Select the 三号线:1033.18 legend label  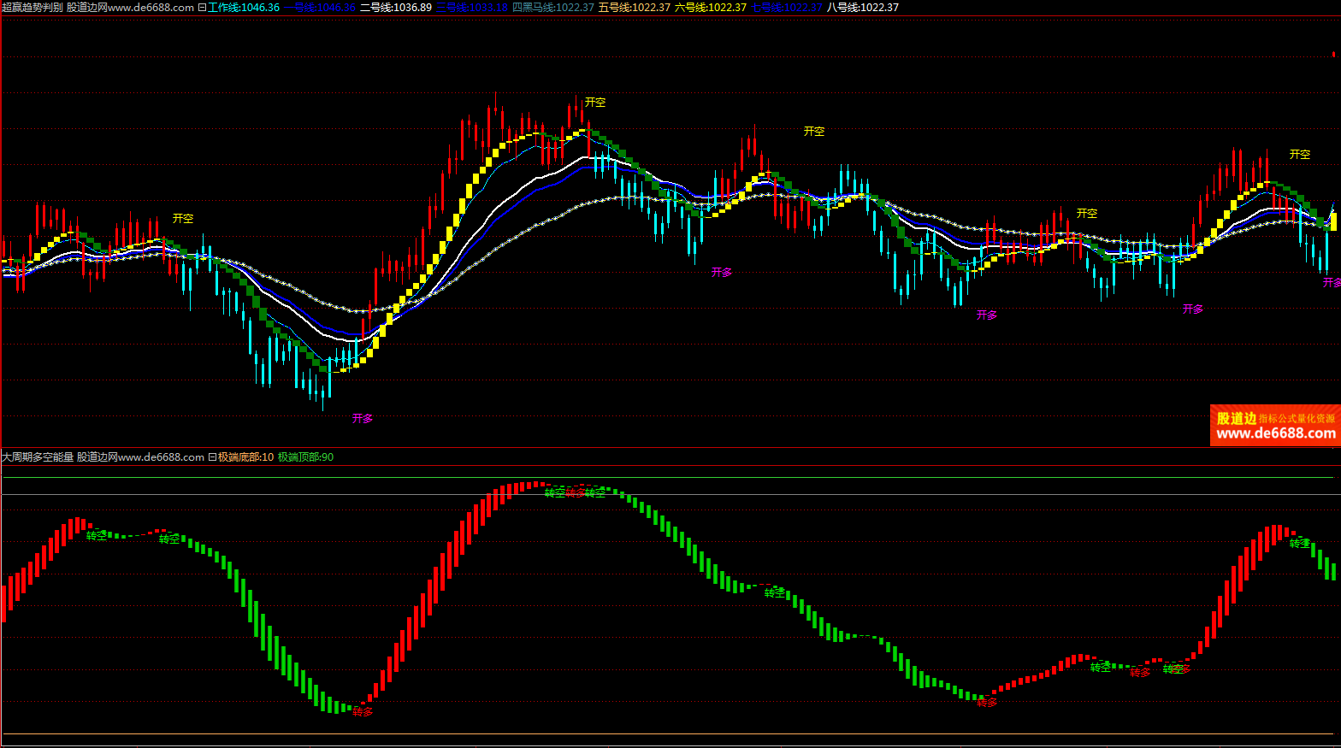[472, 8]
